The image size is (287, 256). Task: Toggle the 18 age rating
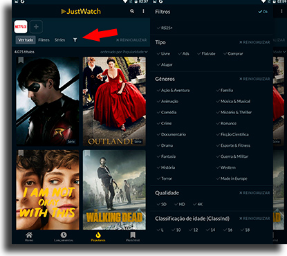[x=246, y=230]
